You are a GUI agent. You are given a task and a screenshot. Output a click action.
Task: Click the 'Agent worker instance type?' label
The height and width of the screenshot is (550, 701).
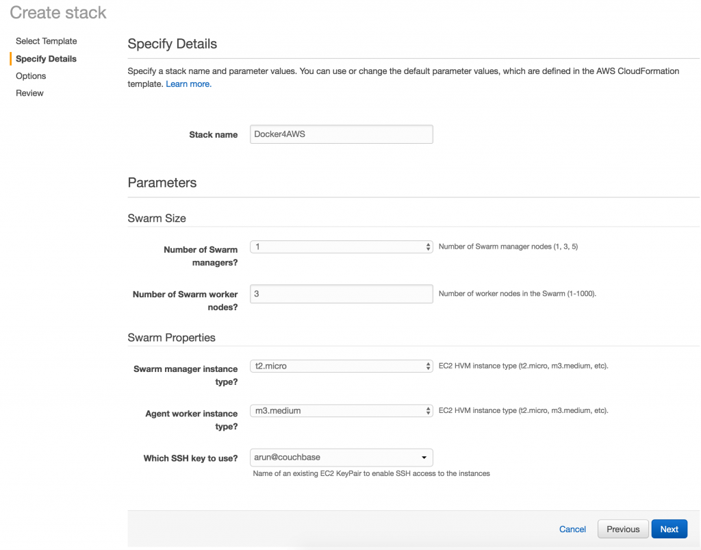point(192,420)
